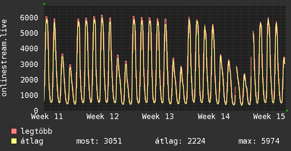Viewport: 291px width, 151px height.
Task: Click the legtöbb legend label
Action: pyautogui.click(x=36, y=131)
